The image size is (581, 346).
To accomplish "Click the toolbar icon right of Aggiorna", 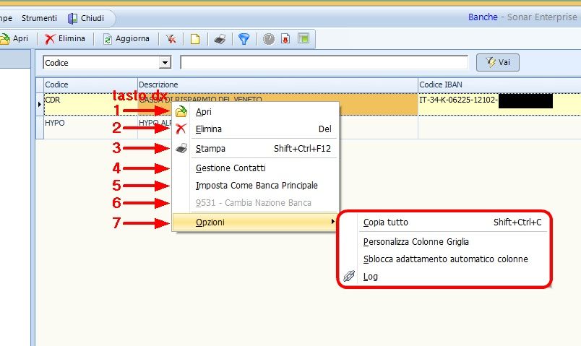I will (171, 39).
